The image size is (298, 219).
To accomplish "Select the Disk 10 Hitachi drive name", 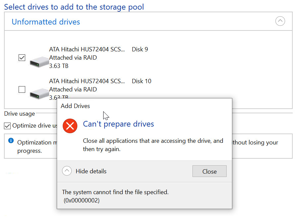I will point(87,81).
